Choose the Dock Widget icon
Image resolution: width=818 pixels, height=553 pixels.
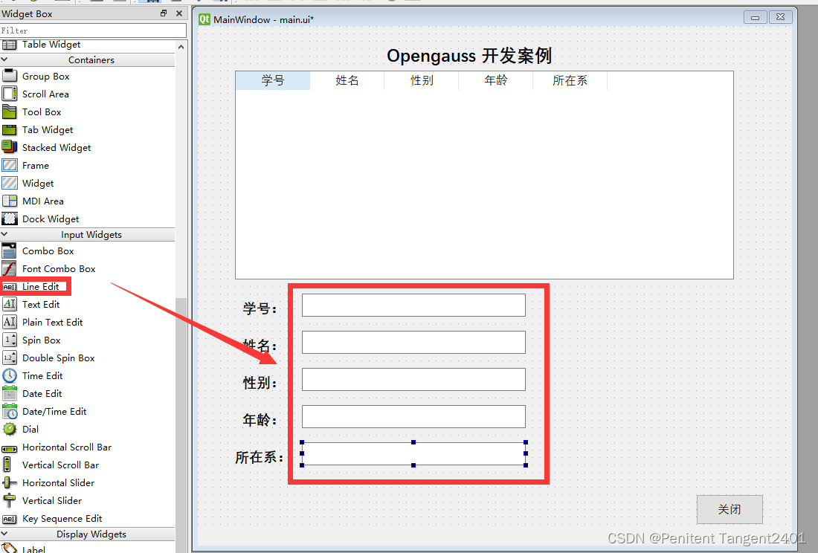[x=10, y=219]
